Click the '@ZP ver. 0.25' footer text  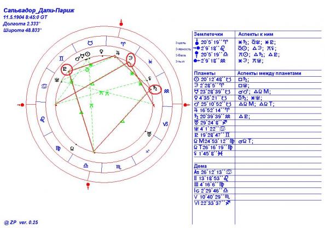[21, 223]
